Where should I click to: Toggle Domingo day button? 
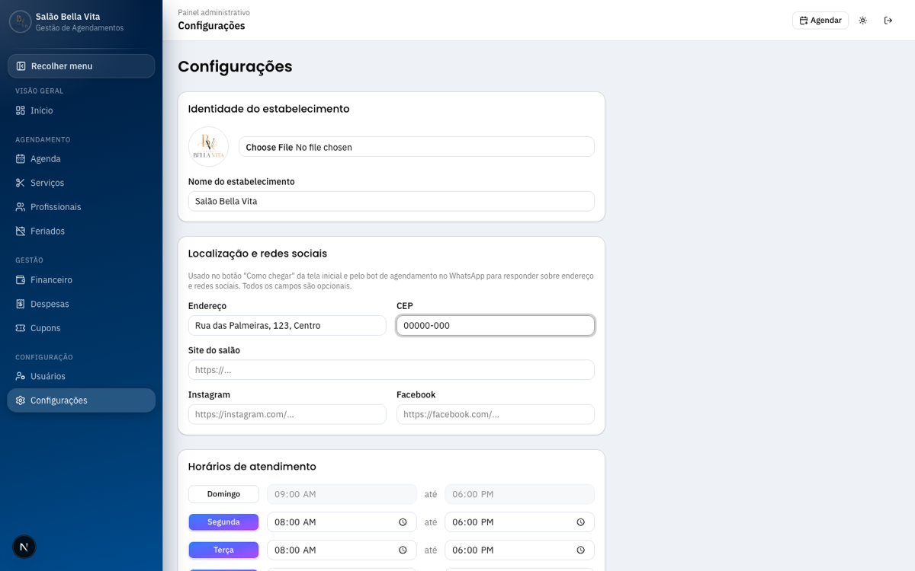click(x=223, y=494)
